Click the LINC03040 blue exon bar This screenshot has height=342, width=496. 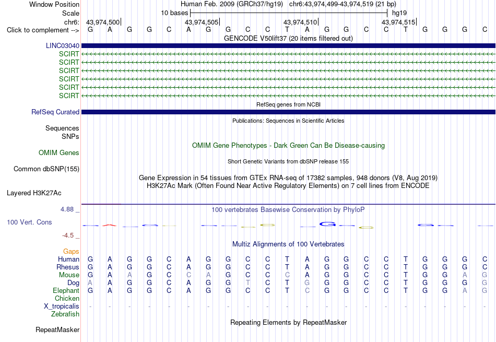[x=288, y=46]
